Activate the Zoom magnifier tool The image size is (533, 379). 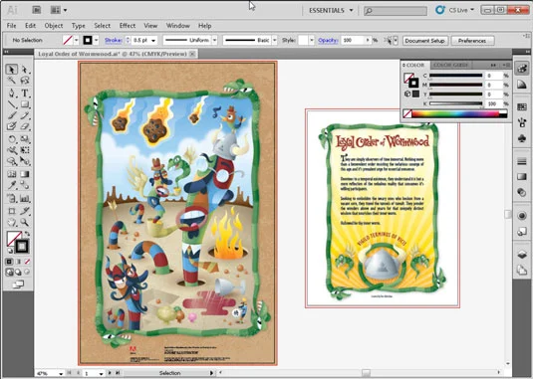[25, 222]
